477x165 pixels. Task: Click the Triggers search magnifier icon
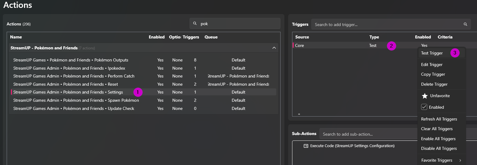(x=465, y=24)
